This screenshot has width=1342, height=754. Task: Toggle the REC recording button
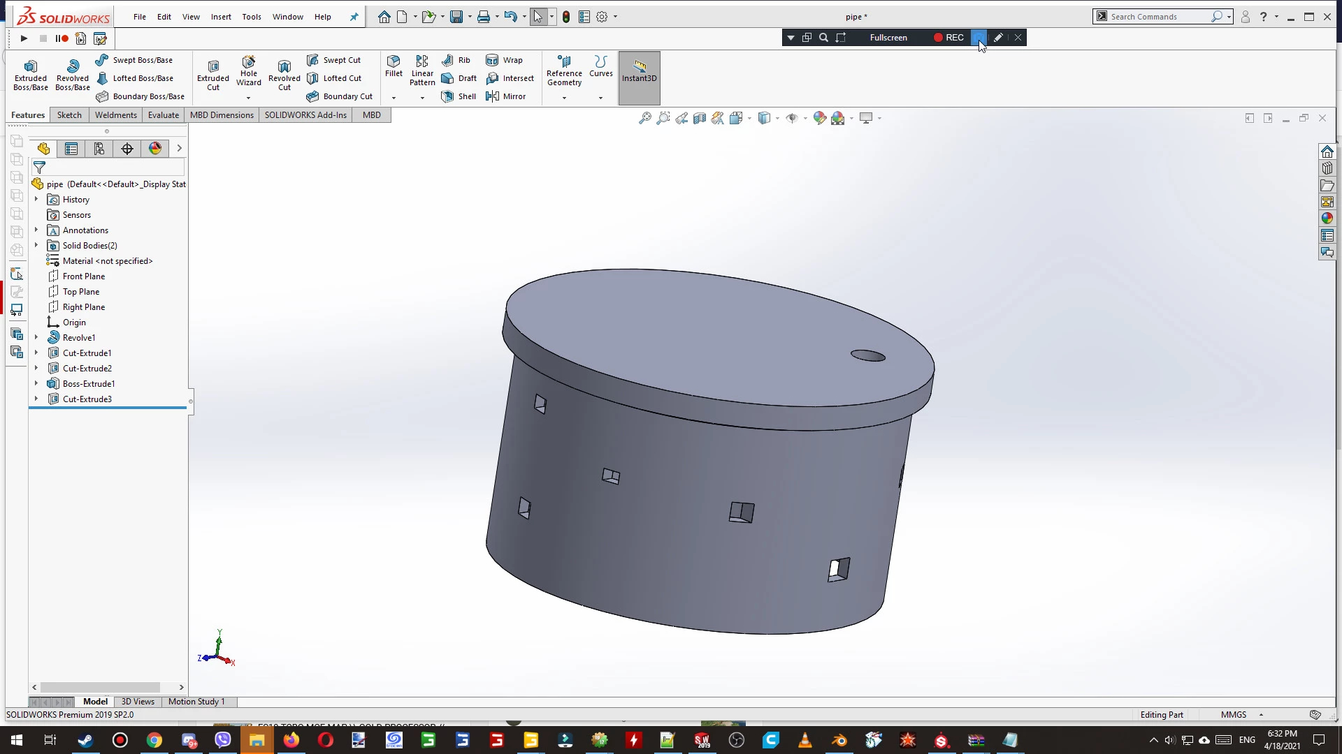click(x=948, y=38)
